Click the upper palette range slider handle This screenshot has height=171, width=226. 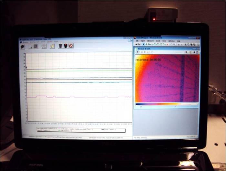point(176,106)
